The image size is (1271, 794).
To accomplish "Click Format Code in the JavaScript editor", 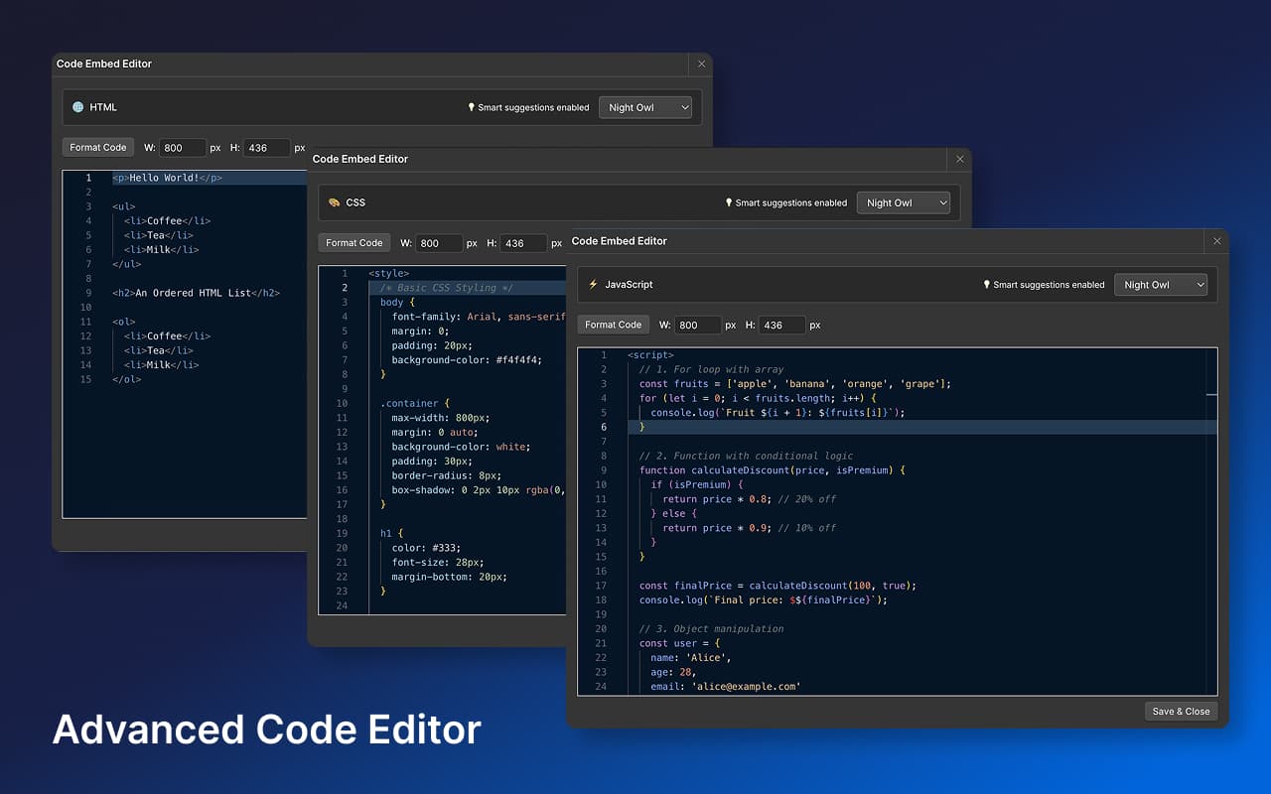I will 613,325.
